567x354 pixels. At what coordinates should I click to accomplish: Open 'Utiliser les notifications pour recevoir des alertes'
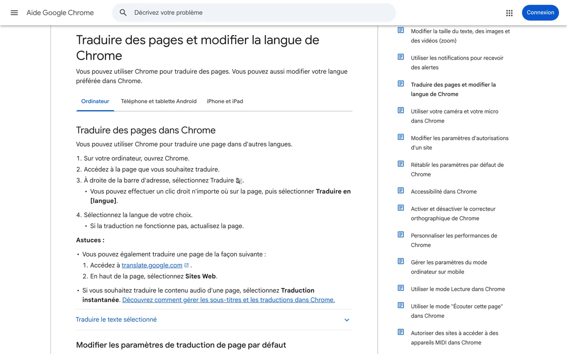tap(457, 62)
